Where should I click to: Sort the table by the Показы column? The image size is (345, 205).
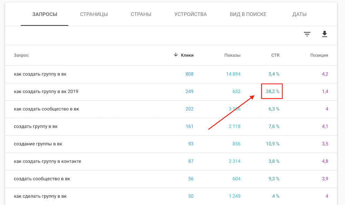(232, 55)
